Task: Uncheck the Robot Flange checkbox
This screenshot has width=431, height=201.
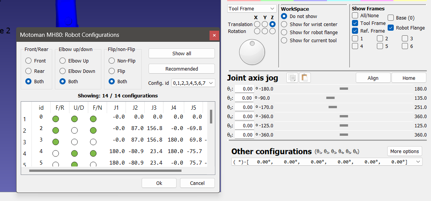Action: pos(391,28)
